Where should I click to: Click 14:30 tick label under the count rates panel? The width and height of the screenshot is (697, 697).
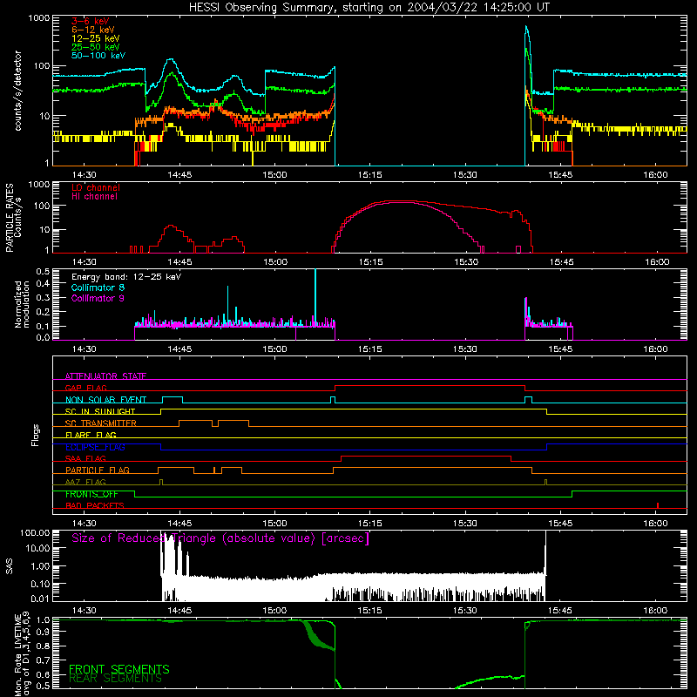[84, 175]
